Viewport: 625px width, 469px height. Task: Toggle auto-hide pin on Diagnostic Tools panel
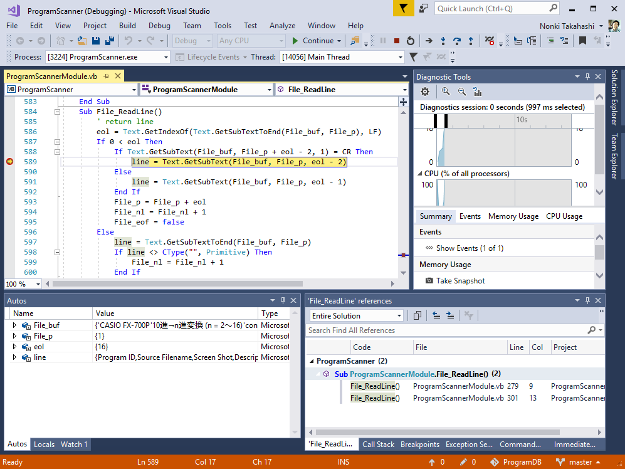point(587,76)
